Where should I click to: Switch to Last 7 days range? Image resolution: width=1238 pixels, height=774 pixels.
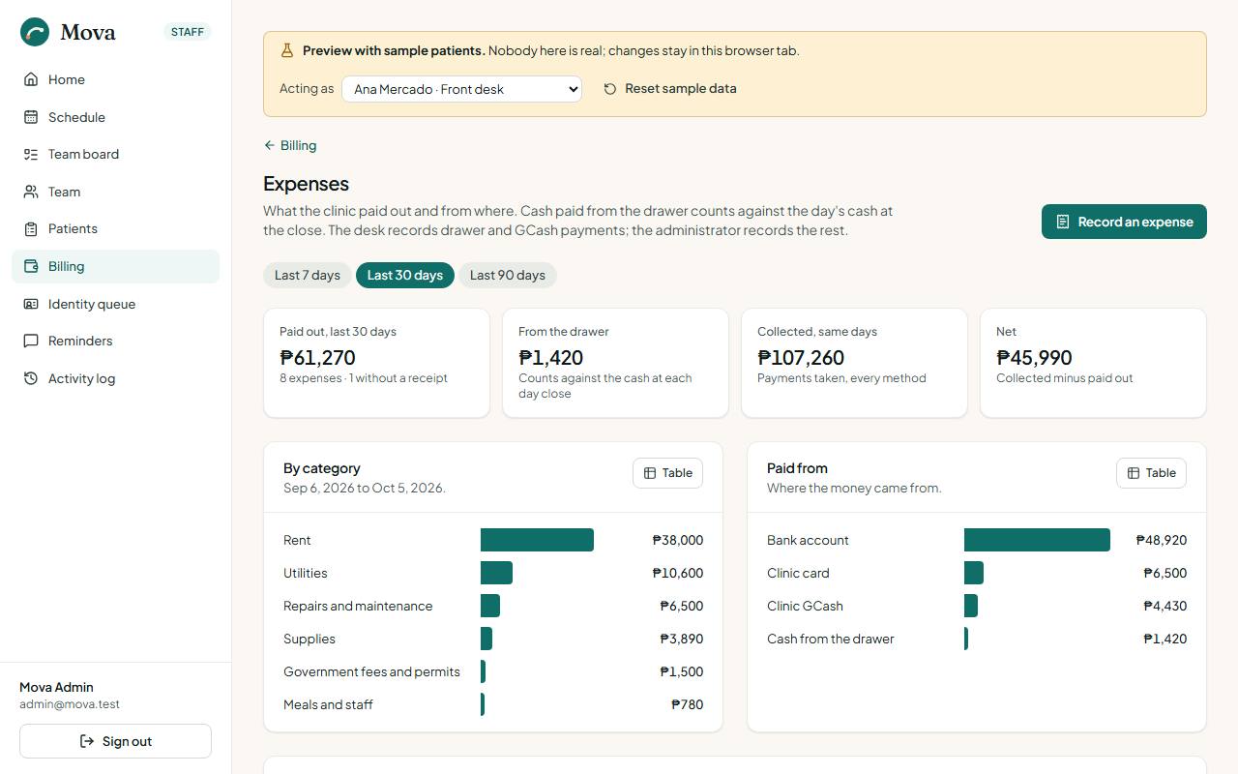(308, 275)
